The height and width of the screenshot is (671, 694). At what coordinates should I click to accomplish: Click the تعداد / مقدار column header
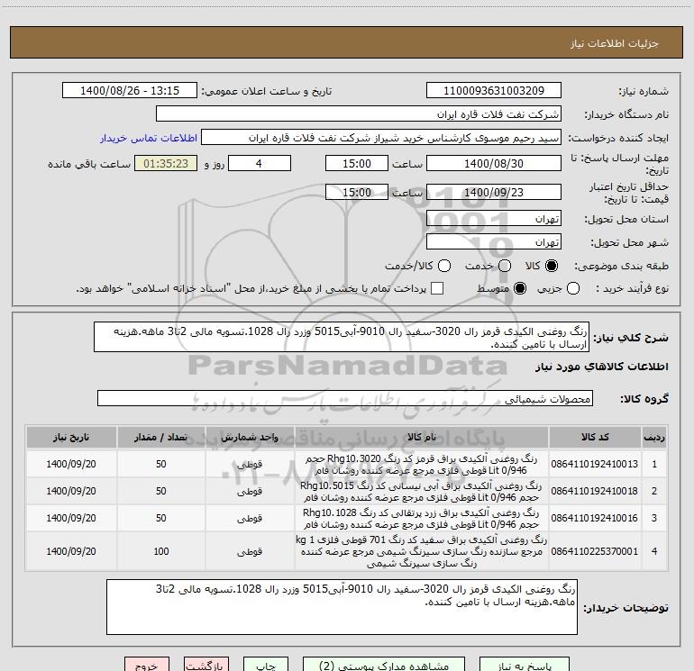(x=160, y=438)
